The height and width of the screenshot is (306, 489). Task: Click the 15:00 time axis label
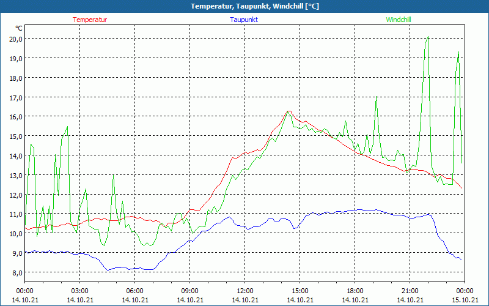(300, 291)
